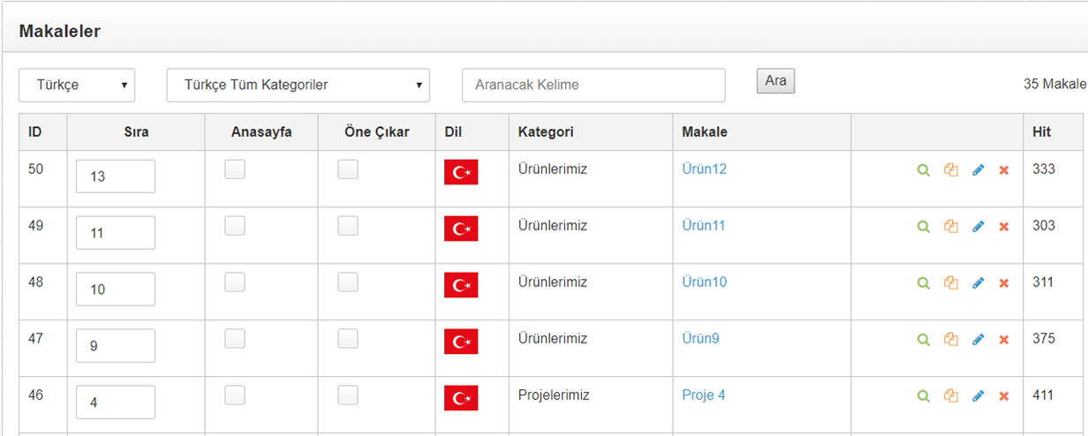Delete the Ürün11 article row

click(x=1004, y=227)
